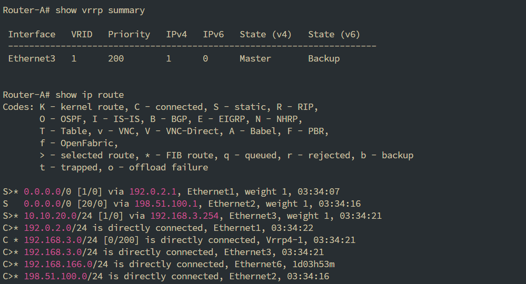Click the 'show ip route' command line
Screen dimensions: 526x284
tap(63, 95)
